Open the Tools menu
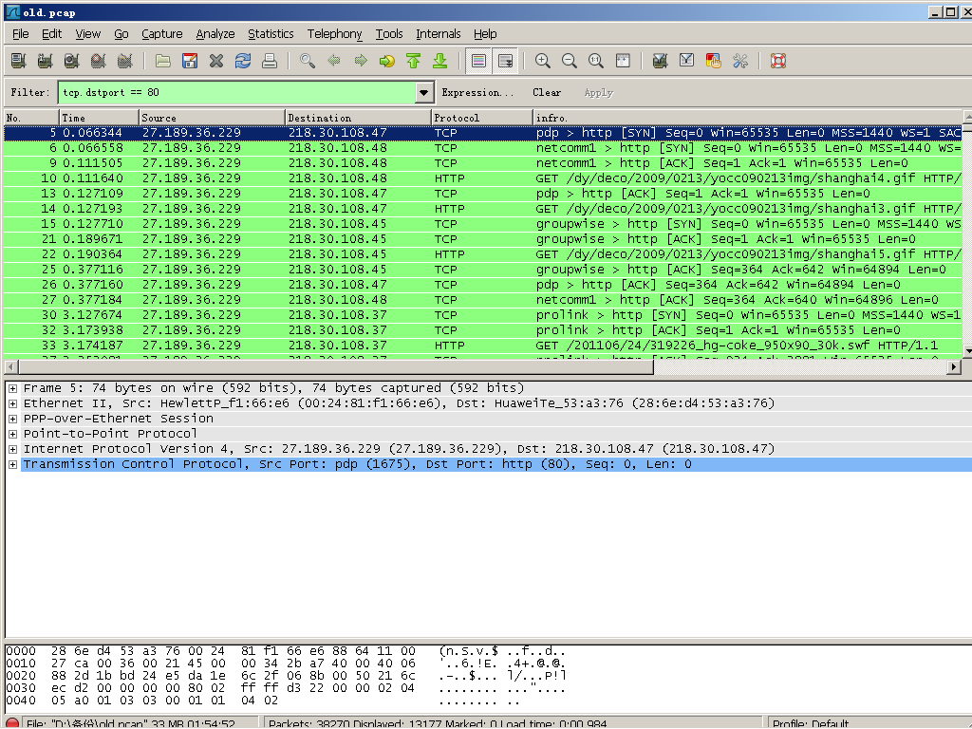Image resolution: width=972 pixels, height=729 pixels. (388, 34)
